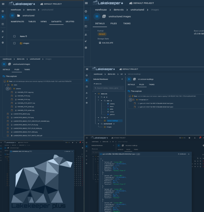Check the Root folder checkbox in images Files explorer
Screen dimensions: 204x212
tap(5, 82)
